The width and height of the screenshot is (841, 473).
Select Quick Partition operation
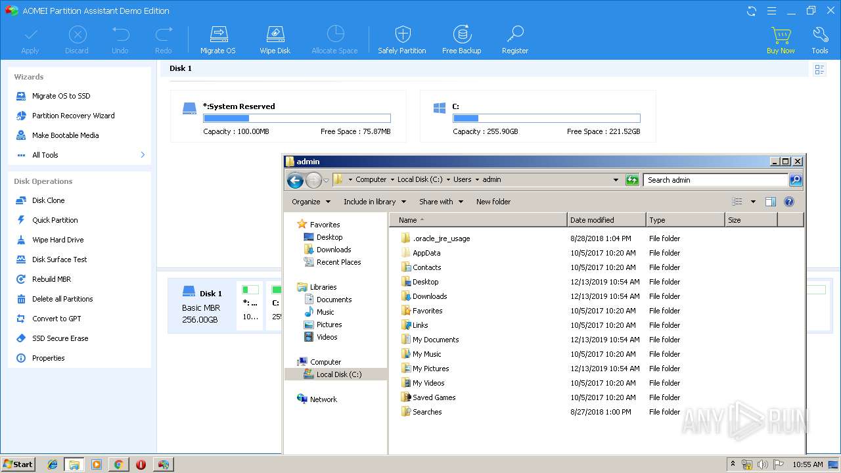click(55, 220)
